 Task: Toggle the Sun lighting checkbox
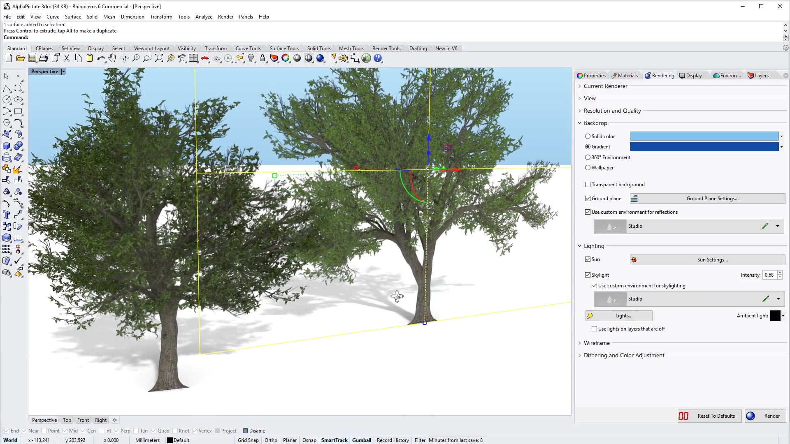click(588, 259)
